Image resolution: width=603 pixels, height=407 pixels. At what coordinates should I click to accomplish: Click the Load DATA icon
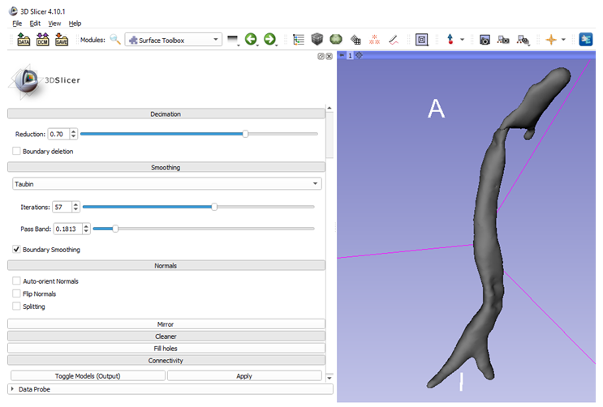23,39
